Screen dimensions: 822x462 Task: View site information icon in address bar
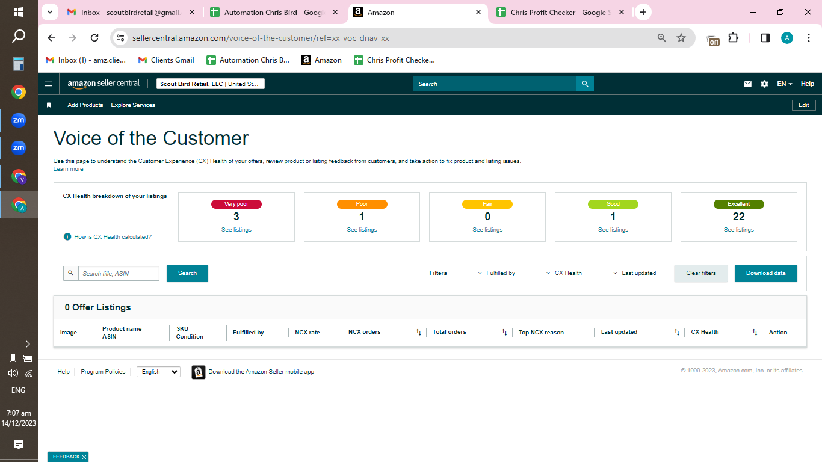click(120, 38)
